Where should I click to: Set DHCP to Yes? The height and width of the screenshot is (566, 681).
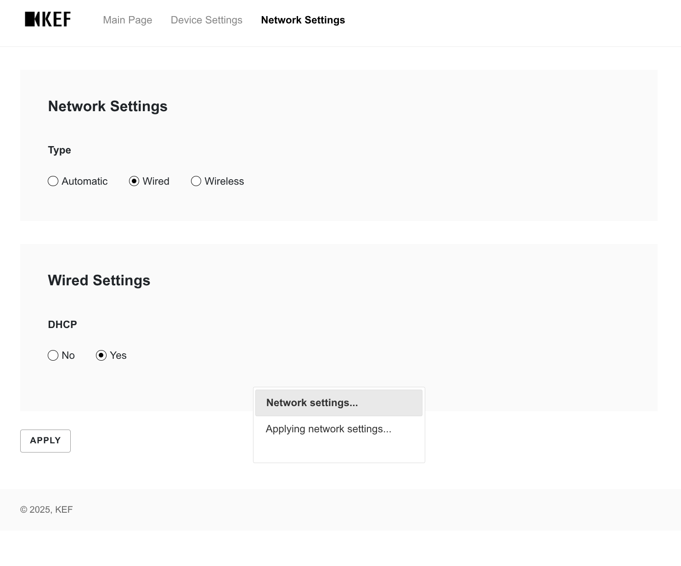[x=101, y=356]
